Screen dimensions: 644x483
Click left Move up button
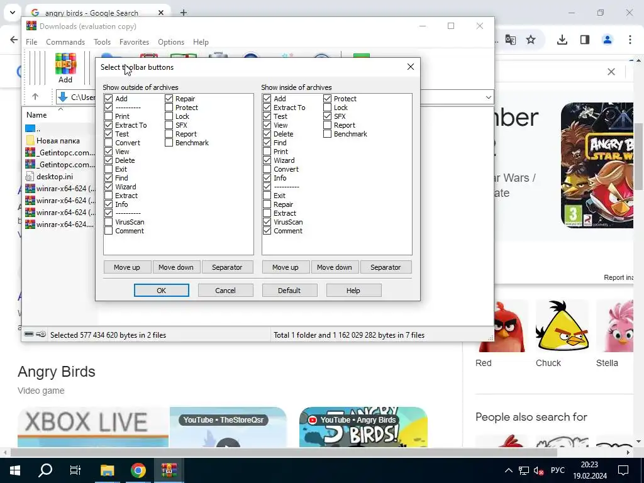click(x=127, y=267)
